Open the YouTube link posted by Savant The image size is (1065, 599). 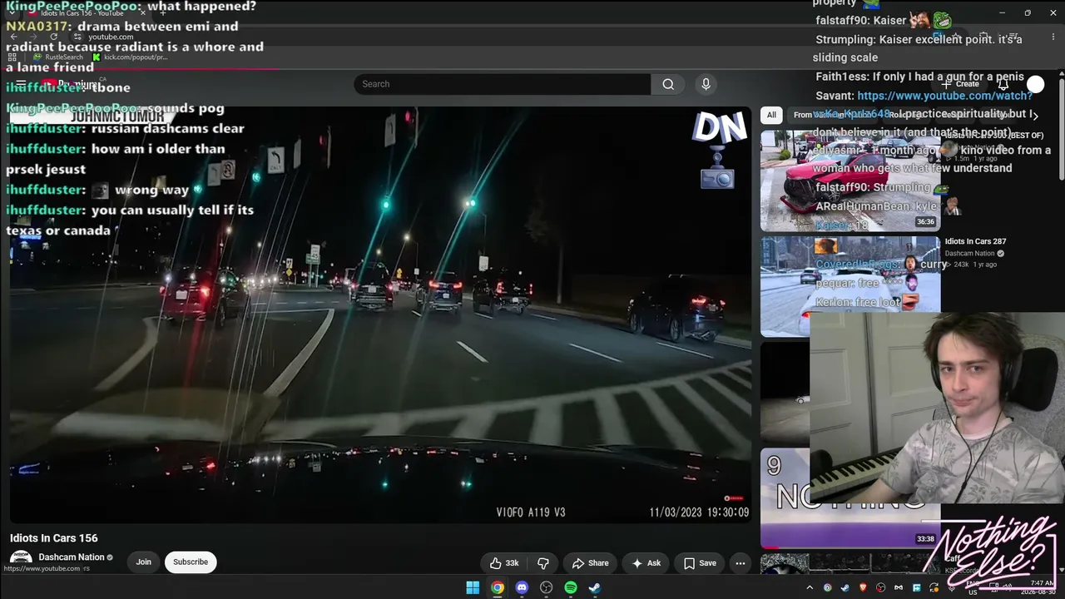tap(944, 96)
